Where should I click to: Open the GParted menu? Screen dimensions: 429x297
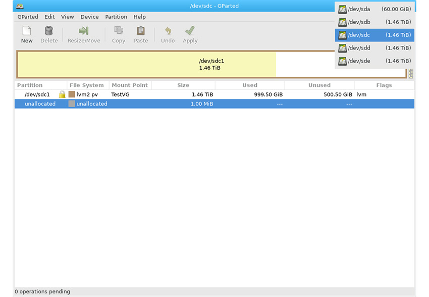27,17
